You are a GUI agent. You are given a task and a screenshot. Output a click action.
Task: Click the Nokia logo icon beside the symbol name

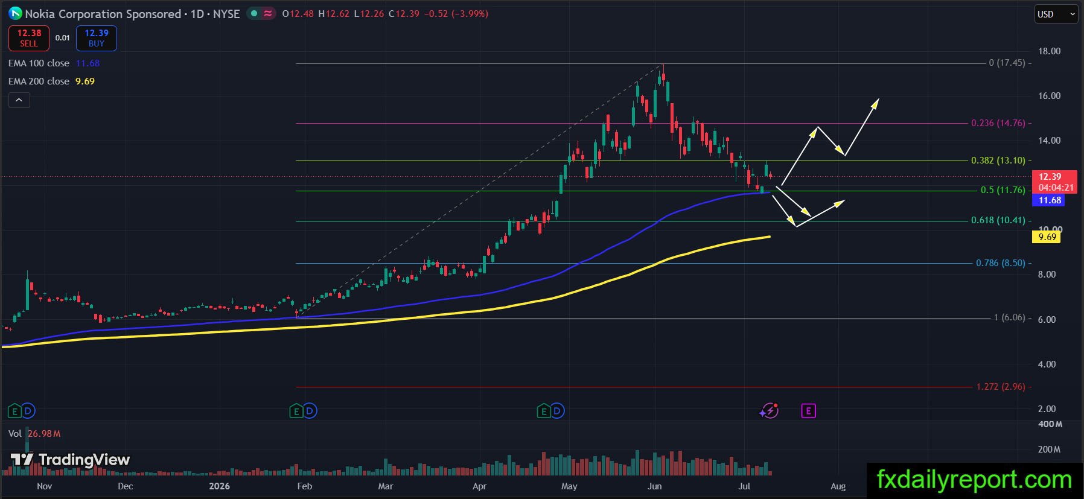click(x=15, y=13)
